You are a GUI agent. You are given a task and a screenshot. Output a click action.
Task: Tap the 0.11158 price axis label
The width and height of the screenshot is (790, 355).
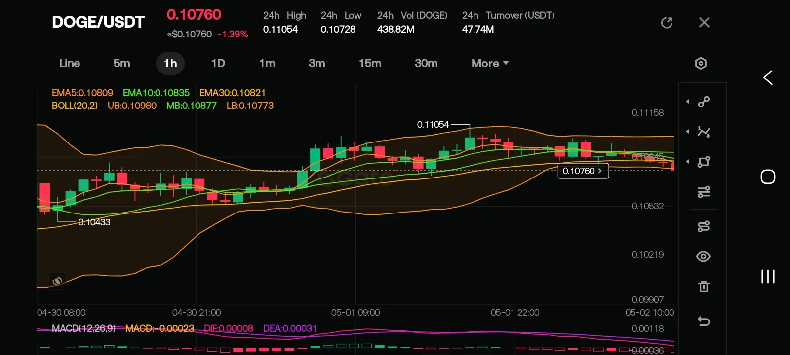pos(648,113)
